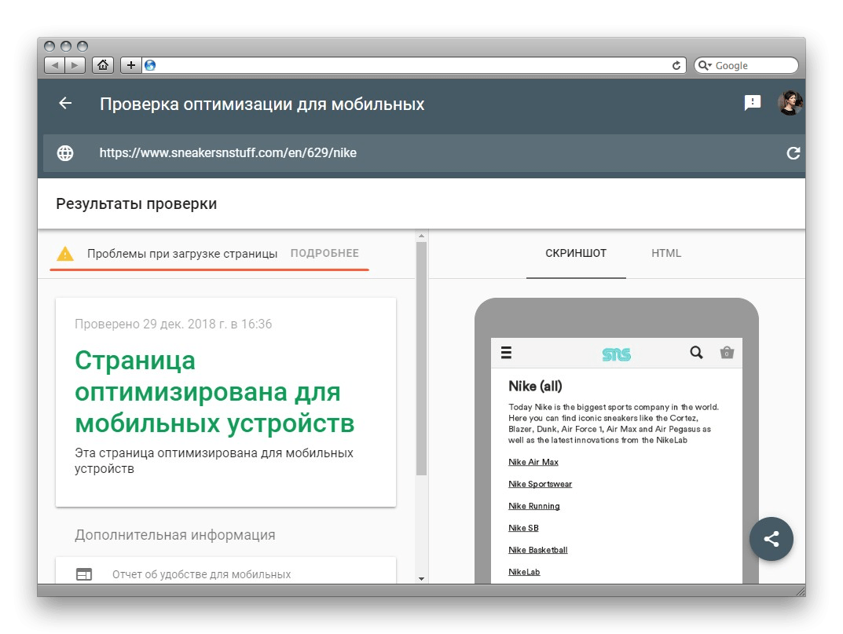Click the profile avatar in the top right
Viewport: 843px width, 634px height.
[x=791, y=102]
